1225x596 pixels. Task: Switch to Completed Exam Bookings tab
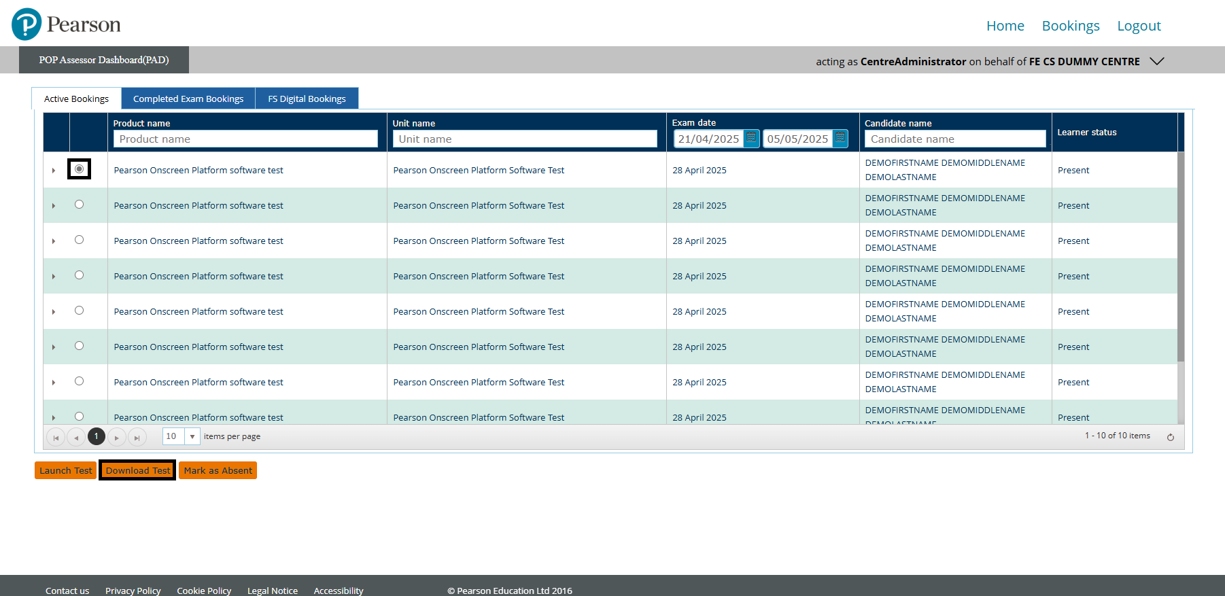click(188, 99)
